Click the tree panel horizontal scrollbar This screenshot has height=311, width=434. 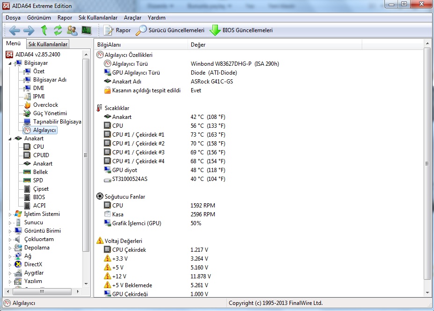[x=42, y=291]
